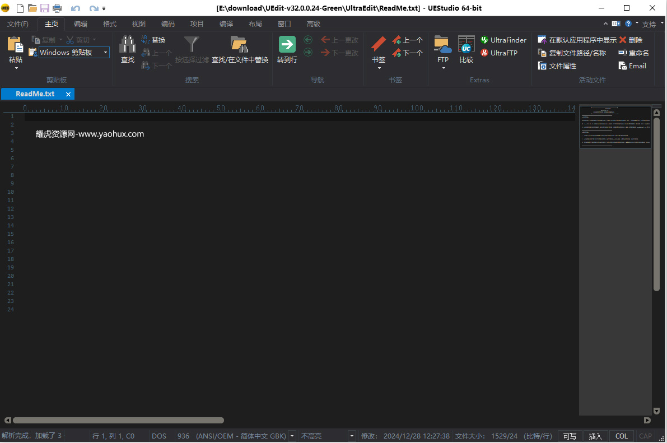Open the 替换 (Replace) tool
This screenshot has width=667, height=443.
coord(156,40)
